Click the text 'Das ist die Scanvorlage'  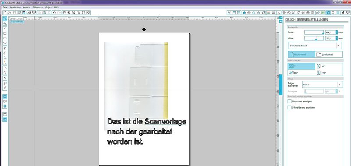(147, 122)
